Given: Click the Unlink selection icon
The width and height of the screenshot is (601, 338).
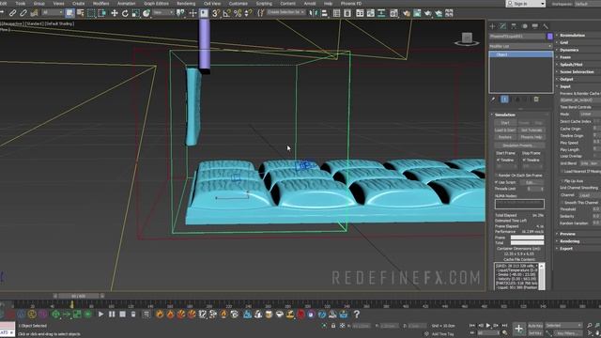Looking at the screenshot, I should tap(23, 13).
